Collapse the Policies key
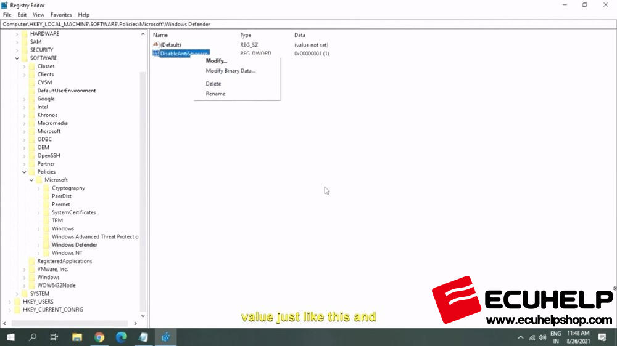 24,172
